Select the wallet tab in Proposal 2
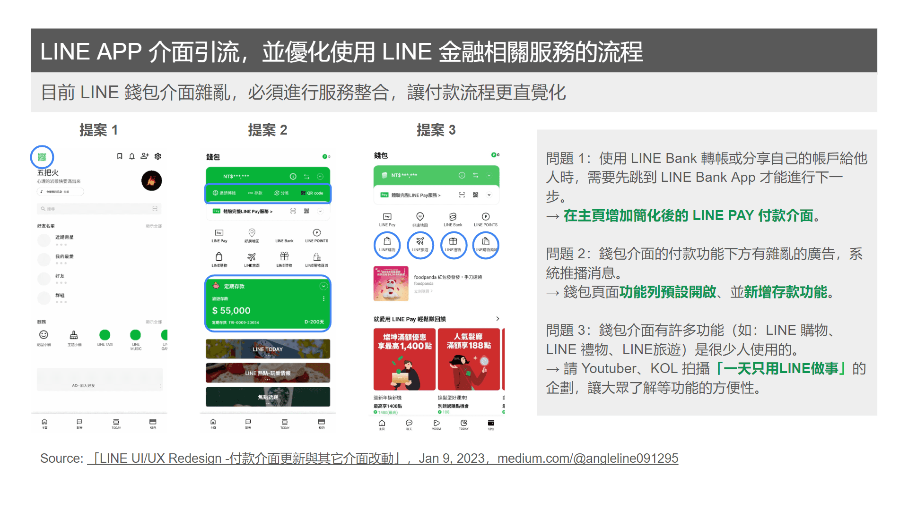The image size is (908, 510). click(x=322, y=423)
